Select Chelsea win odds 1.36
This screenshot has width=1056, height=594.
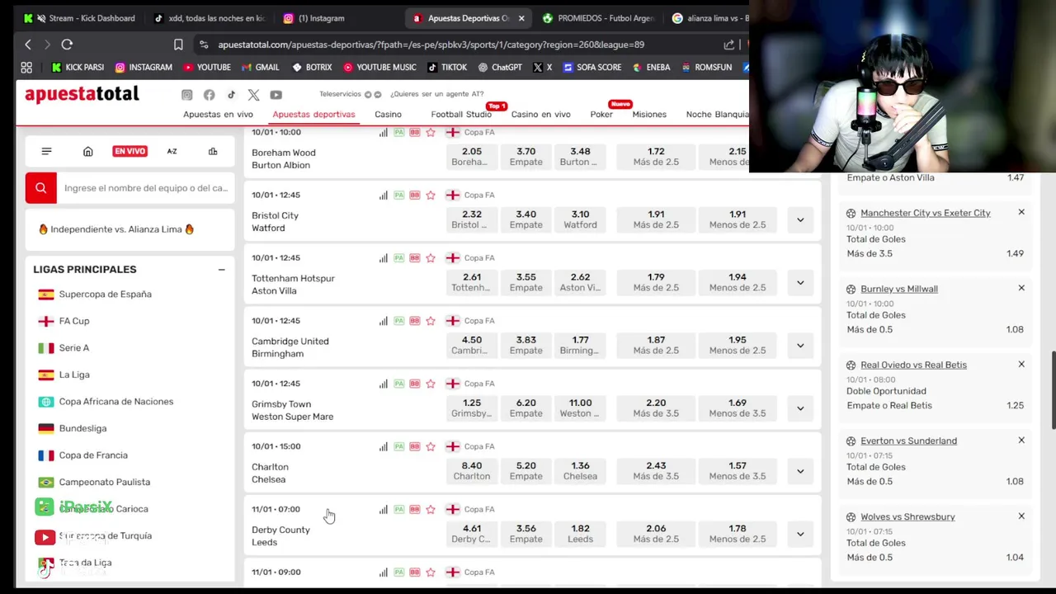(580, 470)
